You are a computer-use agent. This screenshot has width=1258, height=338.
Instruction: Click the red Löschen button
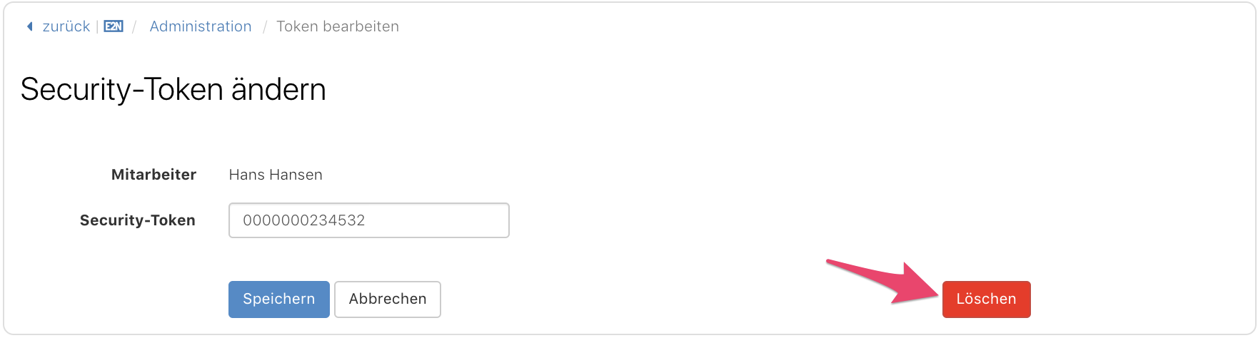click(987, 299)
